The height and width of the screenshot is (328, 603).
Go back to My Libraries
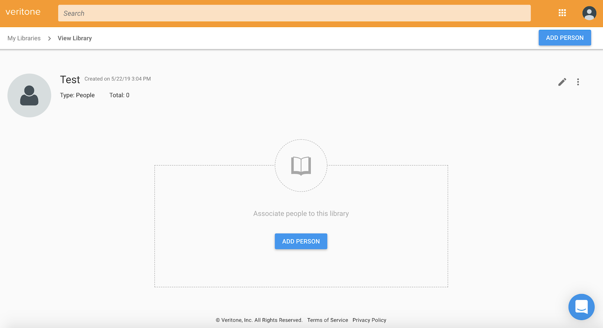click(24, 38)
